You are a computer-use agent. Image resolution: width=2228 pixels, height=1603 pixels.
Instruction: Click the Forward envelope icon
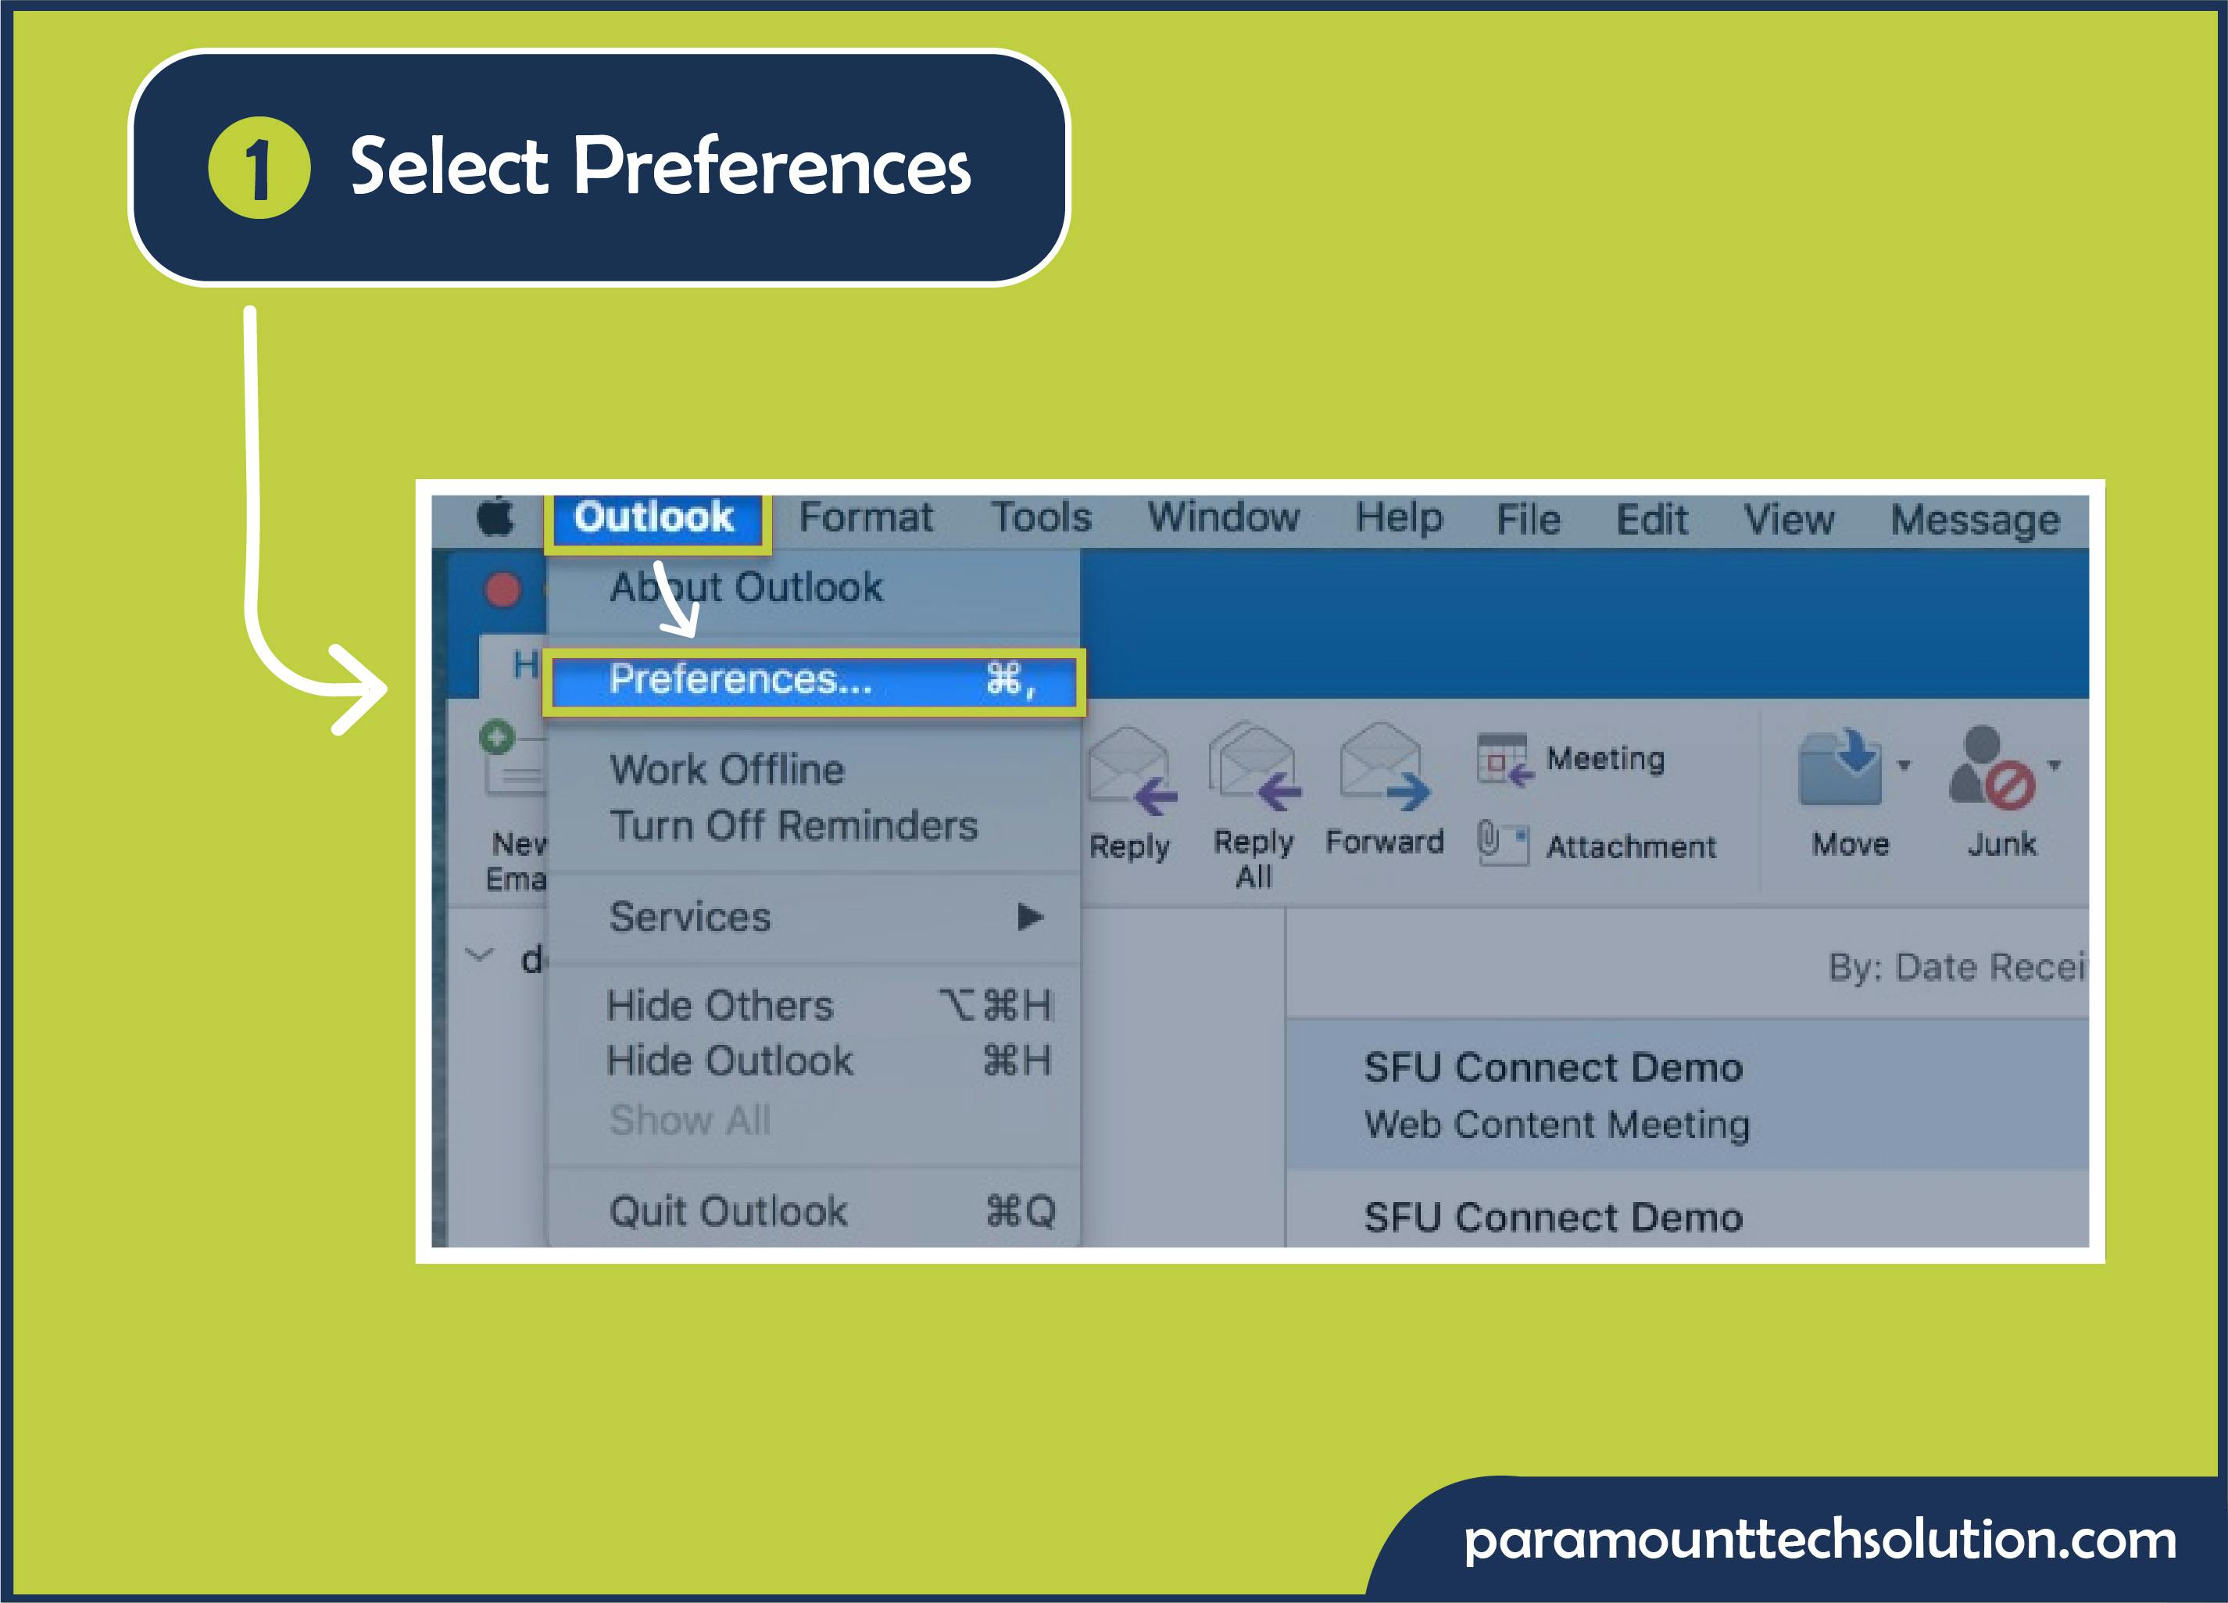point(1384,768)
